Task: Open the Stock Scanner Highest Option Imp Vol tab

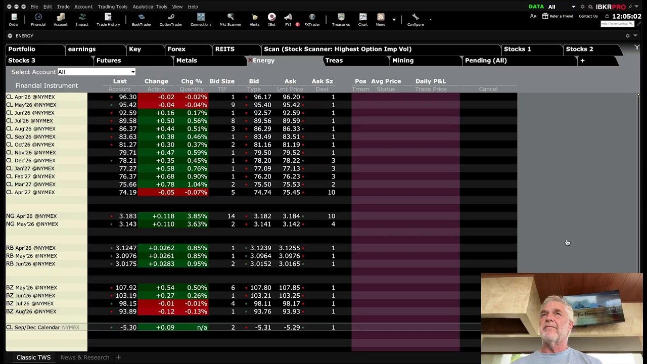Action: [380, 49]
